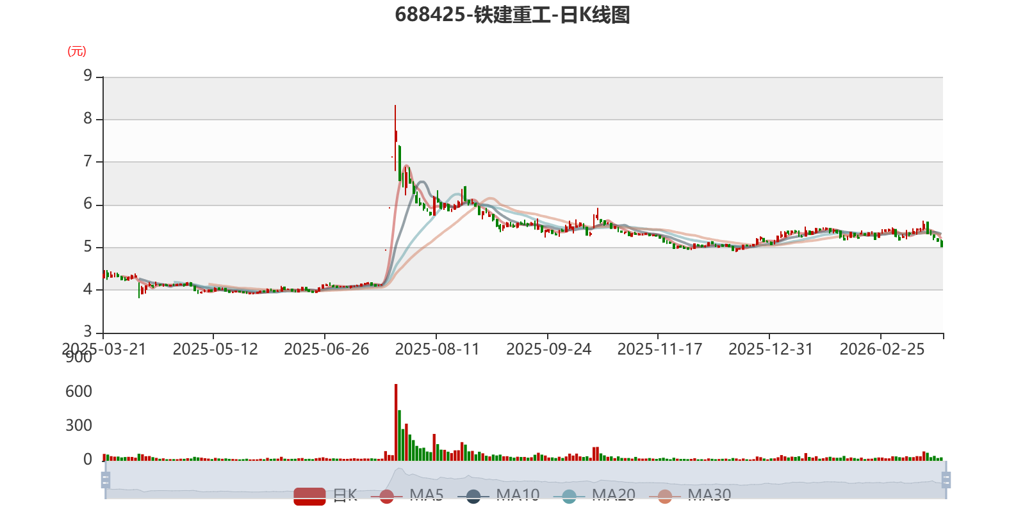The height and width of the screenshot is (512, 1025).
Task: Click the price axis value 4
Action: [x=88, y=289]
